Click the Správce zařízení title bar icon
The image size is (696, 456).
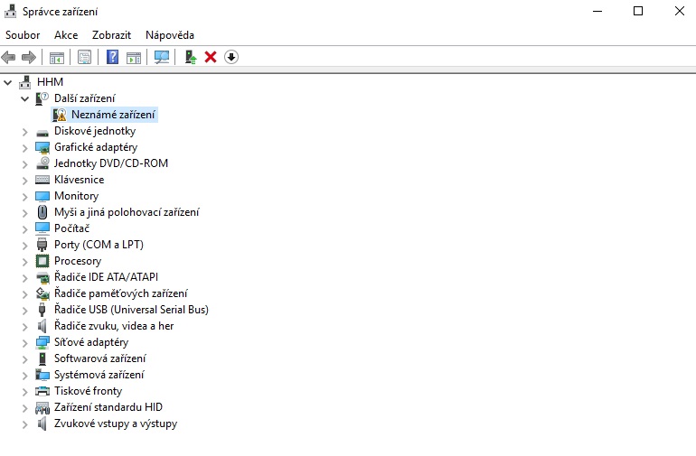tap(11, 12)
